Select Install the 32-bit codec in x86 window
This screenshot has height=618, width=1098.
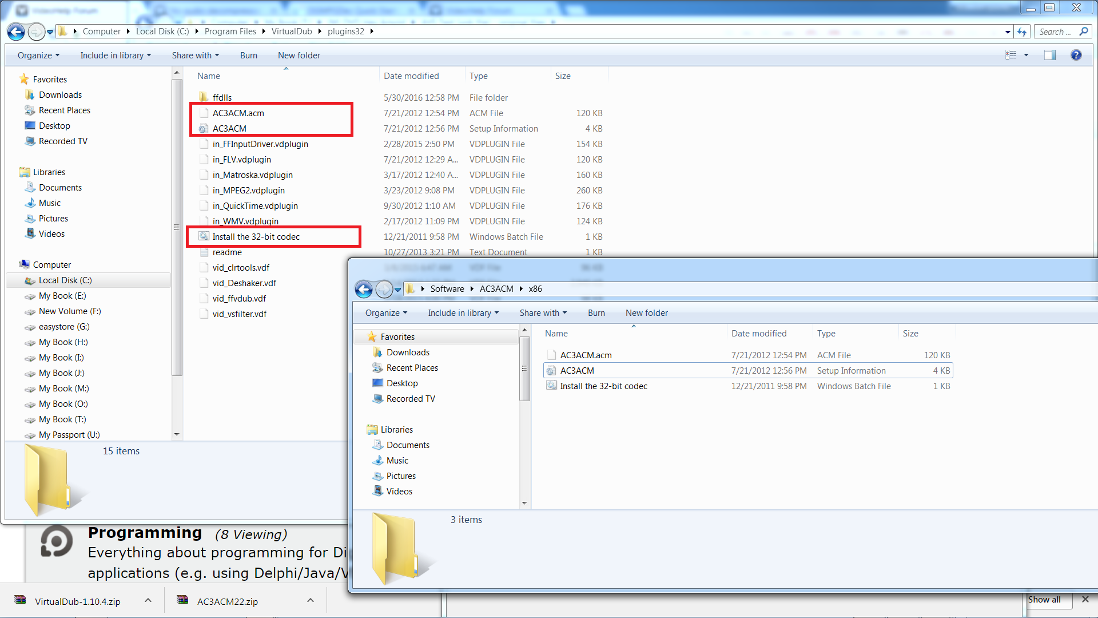(x=603, y=386)
